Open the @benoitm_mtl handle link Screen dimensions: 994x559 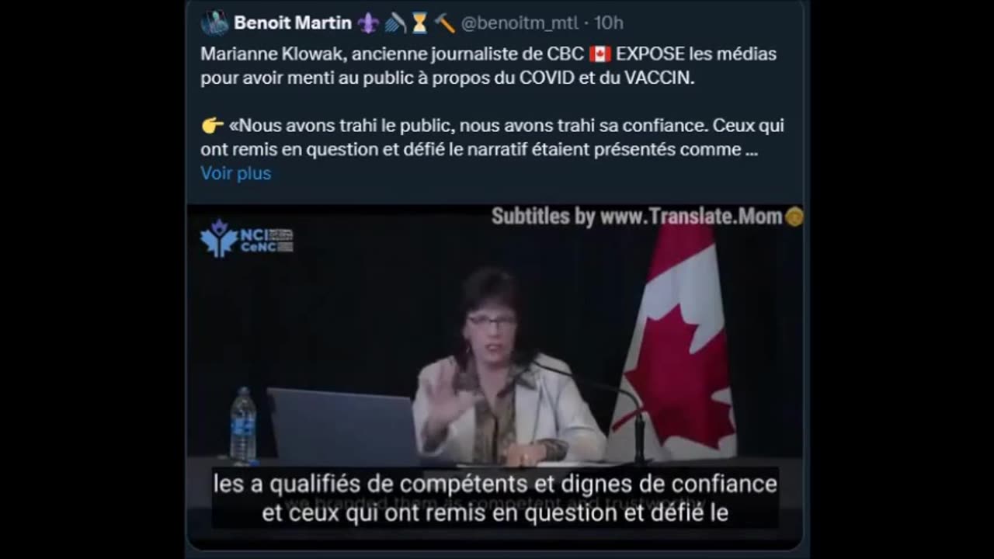point(520,23)
